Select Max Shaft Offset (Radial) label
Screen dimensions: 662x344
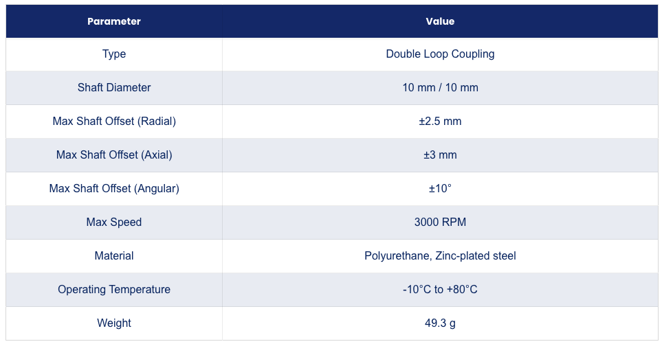pyautogui.click(x=114, y=122)
